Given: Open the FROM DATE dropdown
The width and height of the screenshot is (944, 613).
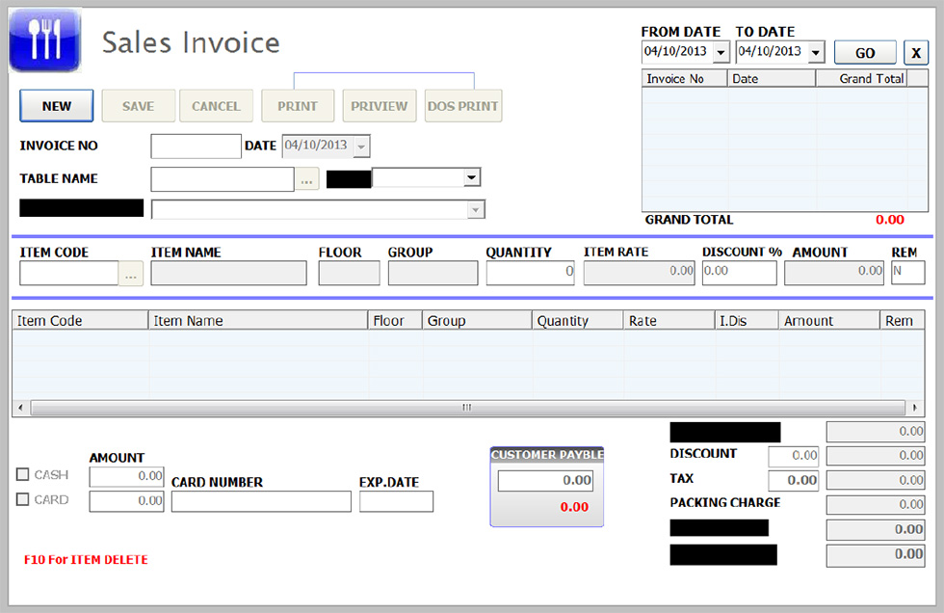Looking at the screenshot, I should pos(720,52).
